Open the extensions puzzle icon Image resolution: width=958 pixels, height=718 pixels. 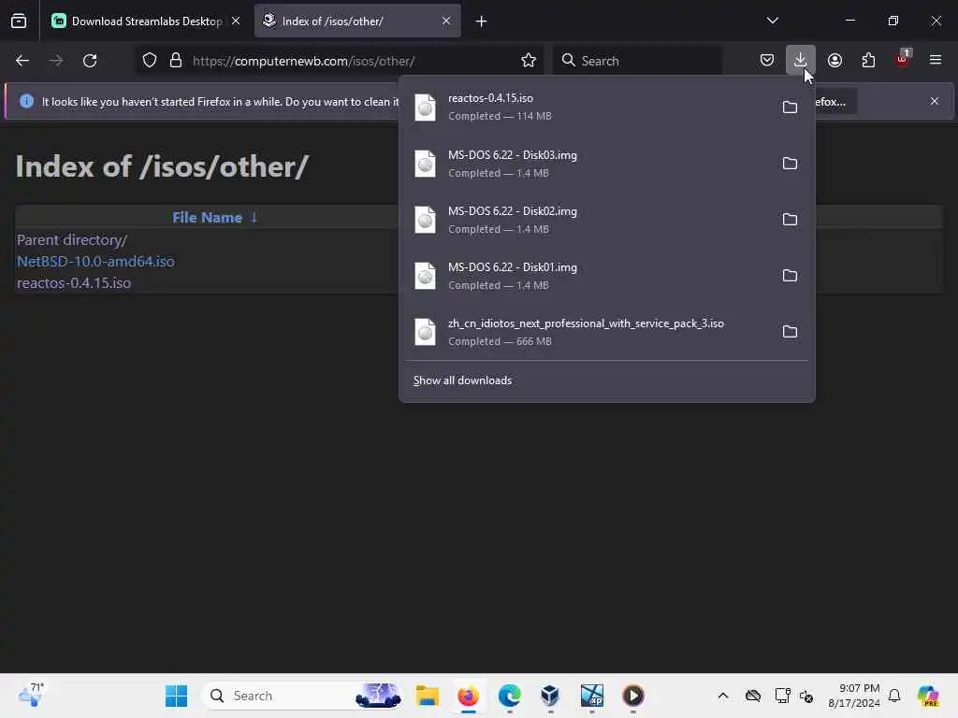coord(869,61)
